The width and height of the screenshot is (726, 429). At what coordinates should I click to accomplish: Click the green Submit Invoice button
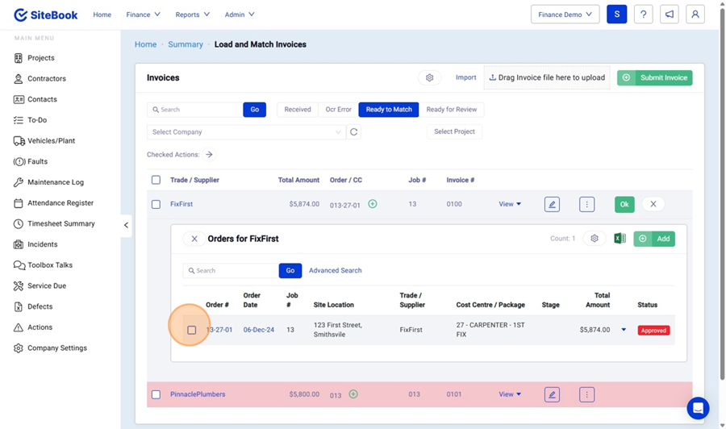point(654,78)
